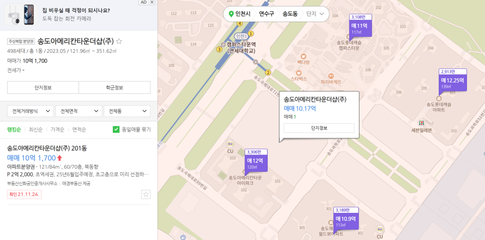
Task: Open 단지정보 in the side panel
Action: tap(43, 87)
